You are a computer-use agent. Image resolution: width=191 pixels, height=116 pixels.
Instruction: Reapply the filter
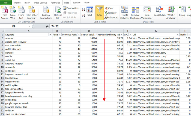(x=111, y=13)
